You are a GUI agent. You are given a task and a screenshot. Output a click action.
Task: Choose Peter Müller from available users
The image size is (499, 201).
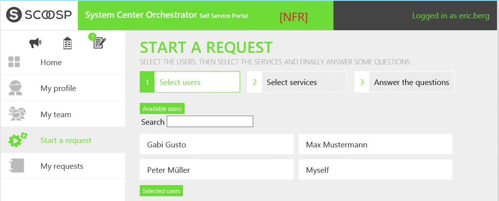point(216,170)
